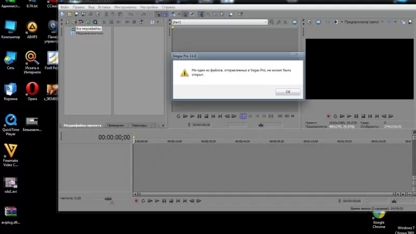Open Opera from the desktop
416x234 pixels.
pos(32,92)
